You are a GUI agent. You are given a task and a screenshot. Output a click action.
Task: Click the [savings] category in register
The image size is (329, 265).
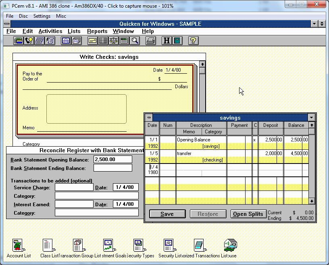pyautogui.click(x=211, y=146)
